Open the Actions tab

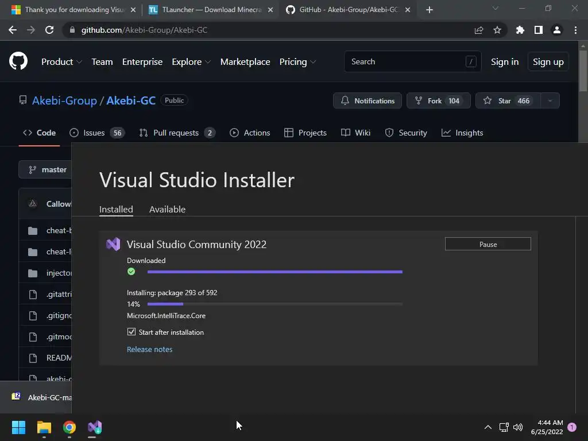[250, 133]
